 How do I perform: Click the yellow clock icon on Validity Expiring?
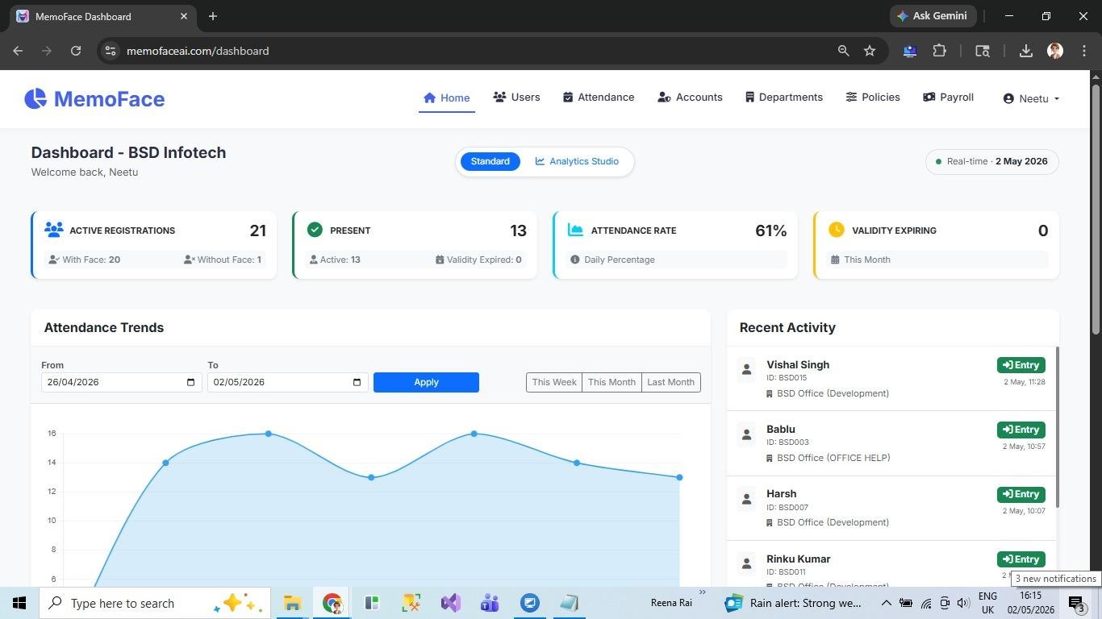tap(837, 230)
